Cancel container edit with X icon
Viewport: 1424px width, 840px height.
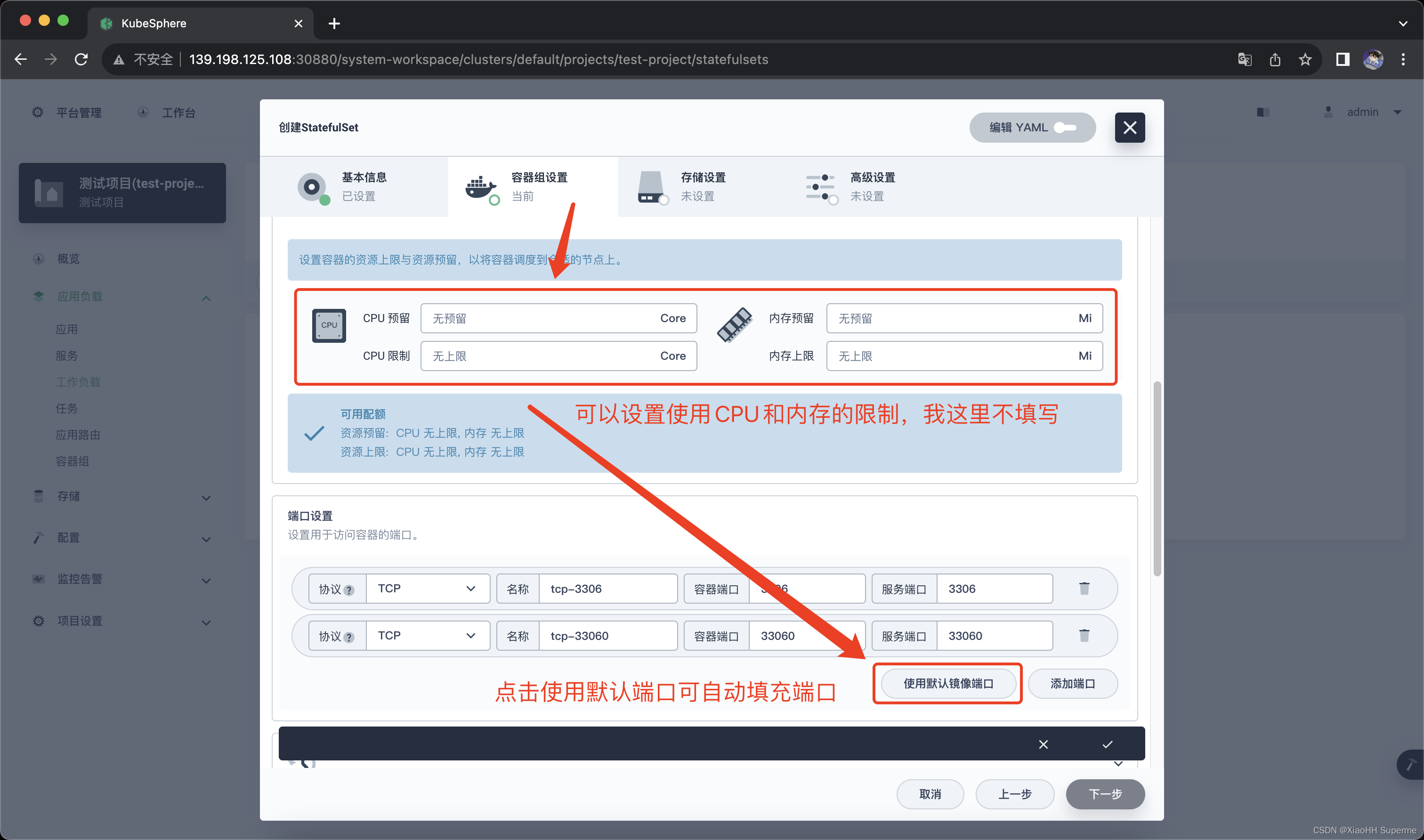click(x=1043, y=744)
